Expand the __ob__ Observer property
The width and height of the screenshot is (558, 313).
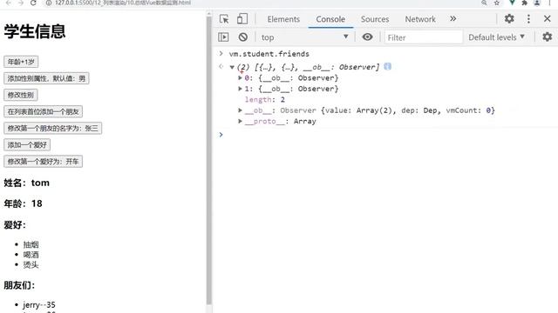[241, 110]
